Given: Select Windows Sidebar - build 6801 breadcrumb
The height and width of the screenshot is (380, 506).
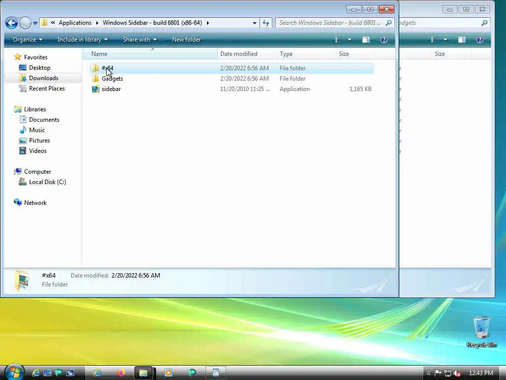Looking at the screenshot, I should (x=152, y=23).
